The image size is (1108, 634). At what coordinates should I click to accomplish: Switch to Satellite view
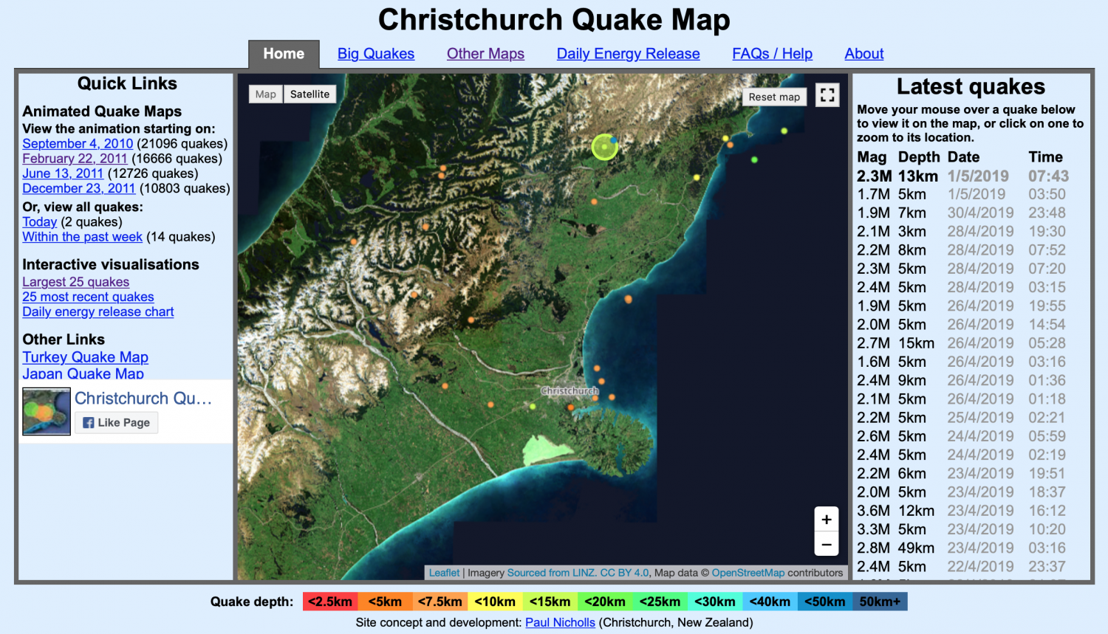click(310, 94)
